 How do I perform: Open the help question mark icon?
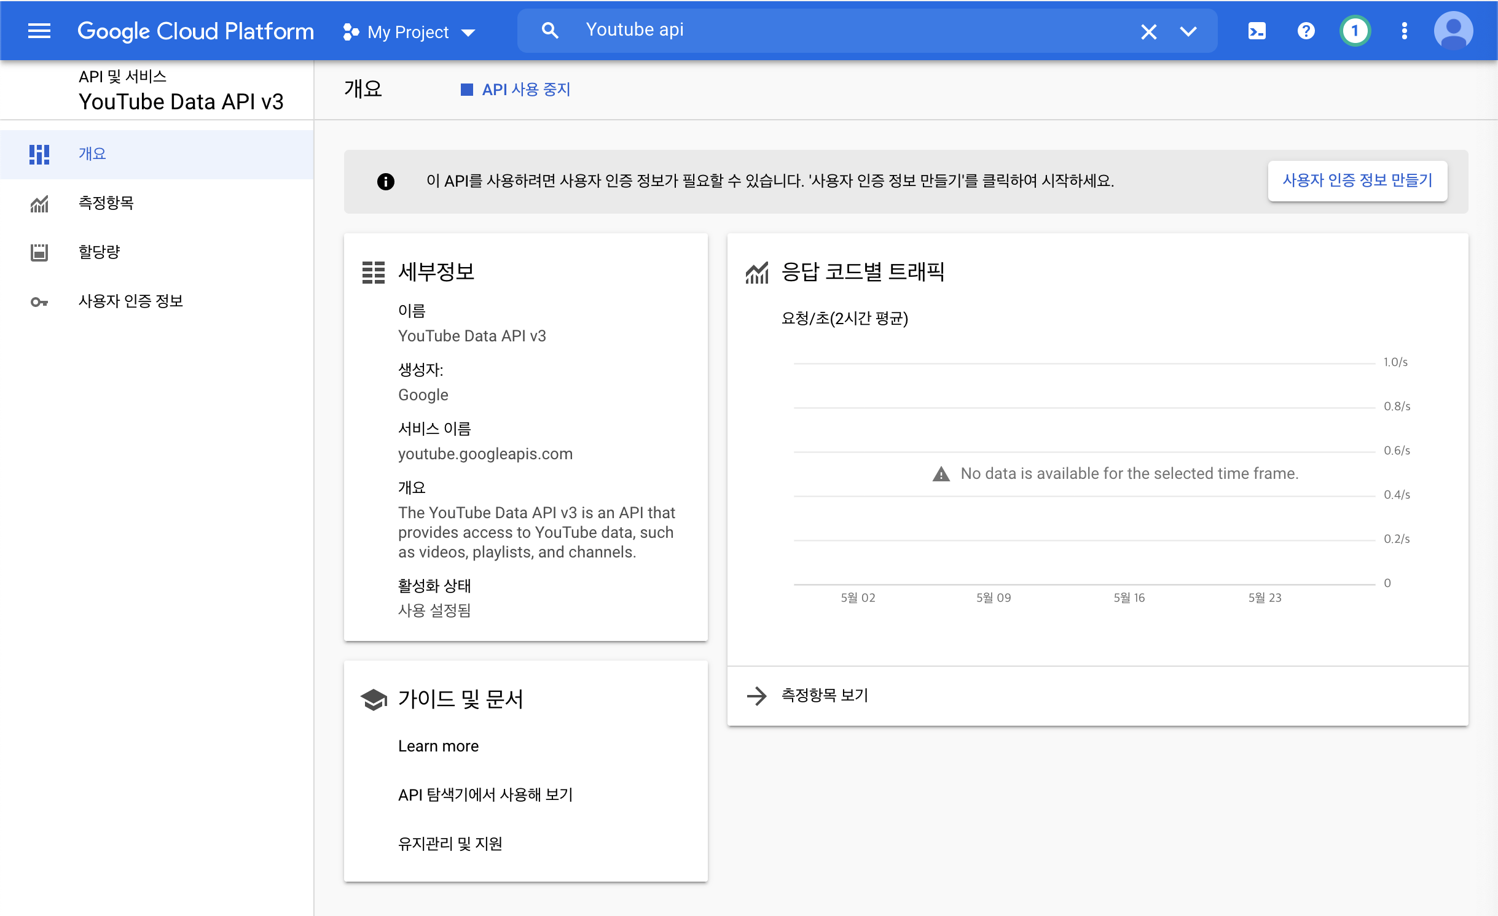(x=1306, y=31)
